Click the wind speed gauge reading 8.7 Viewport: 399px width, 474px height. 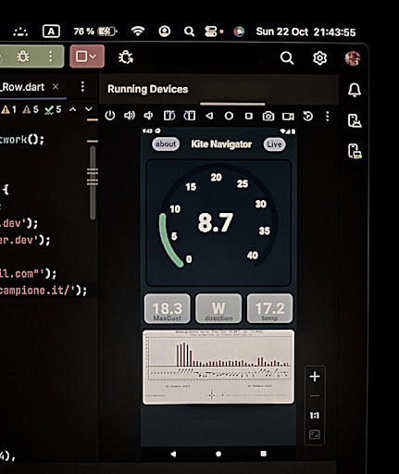(x=218, y=223)
